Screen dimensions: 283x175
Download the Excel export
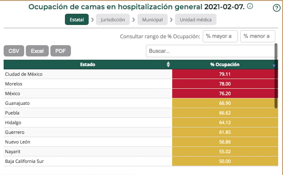[37, 51]
